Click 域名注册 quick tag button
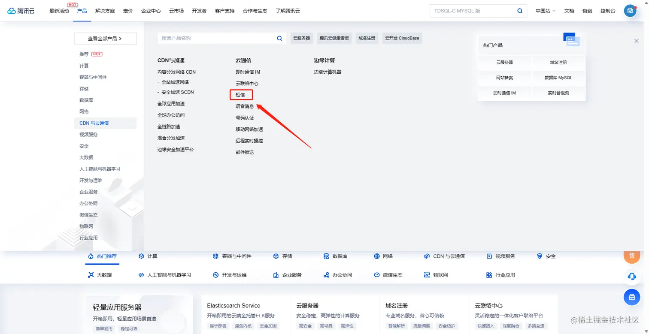Image resolution: width=649 pixels, height=334 pixels. tap(367, 38)
